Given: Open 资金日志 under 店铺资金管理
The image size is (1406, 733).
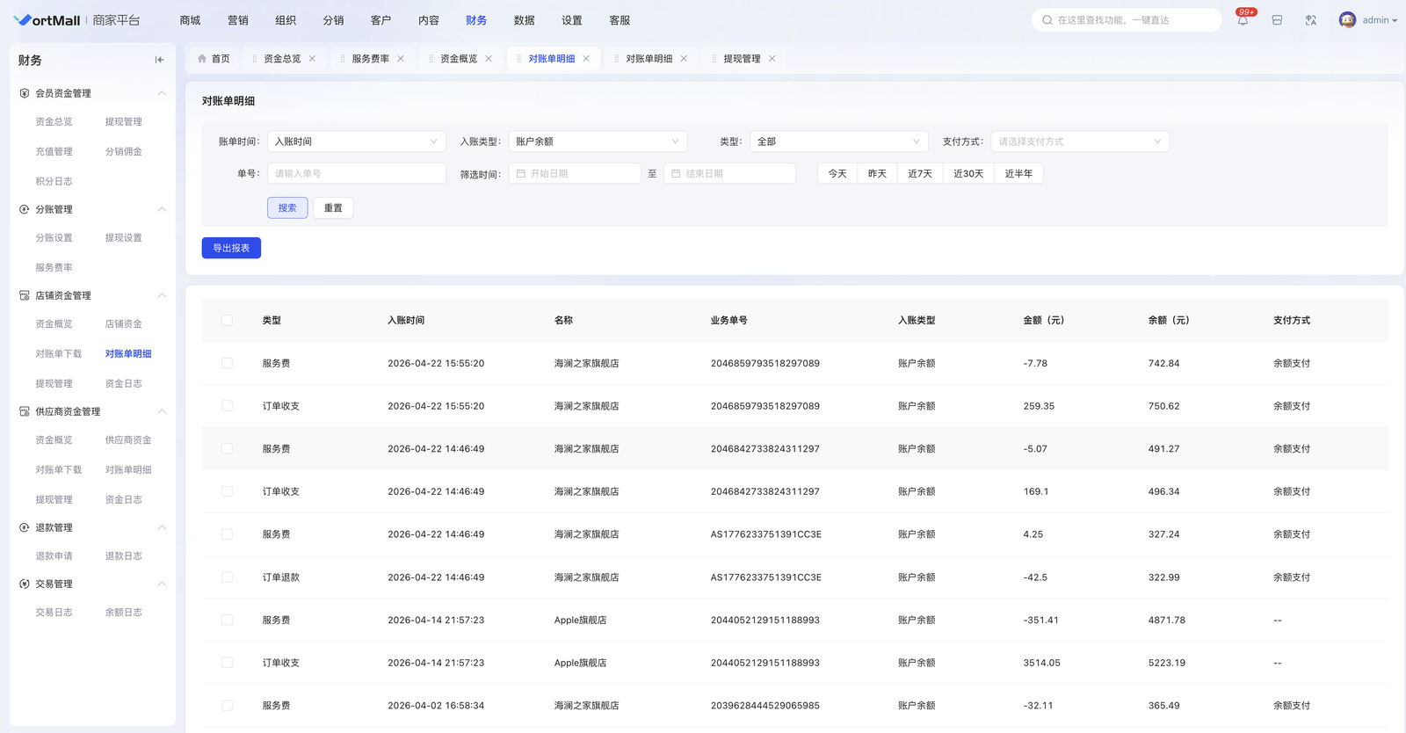Looking at the screenshot, I should click(123, 383).
